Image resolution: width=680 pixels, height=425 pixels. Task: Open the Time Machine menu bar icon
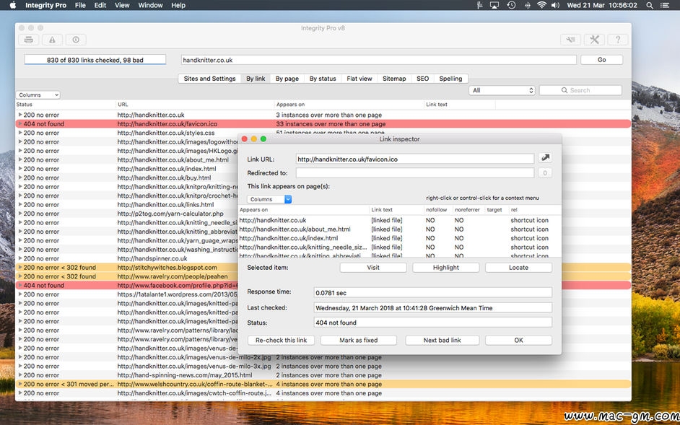pos(511,5)
